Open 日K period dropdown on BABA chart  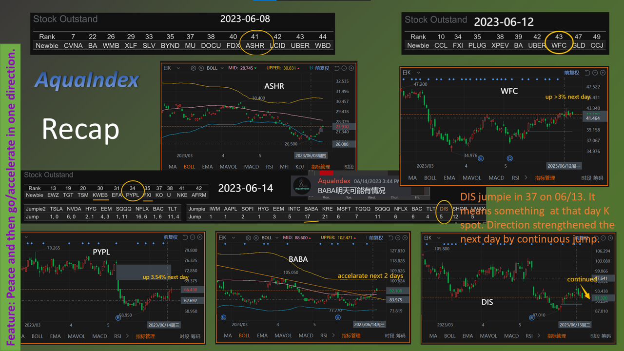(227, 238)
